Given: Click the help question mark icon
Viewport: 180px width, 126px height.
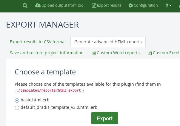Looking at the screenshot, I should 167,5.
